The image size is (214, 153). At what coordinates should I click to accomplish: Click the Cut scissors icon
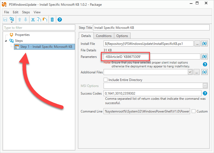[x=33, y=20]
